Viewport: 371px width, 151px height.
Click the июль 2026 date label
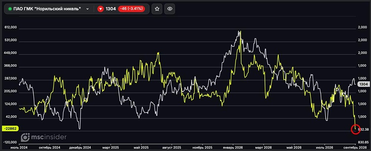pyautogui.click(x=324, y=147)
